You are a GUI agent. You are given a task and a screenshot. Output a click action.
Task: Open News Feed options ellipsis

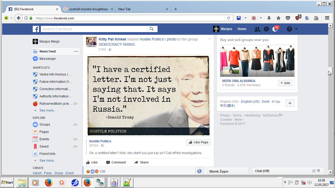[76, 51]
